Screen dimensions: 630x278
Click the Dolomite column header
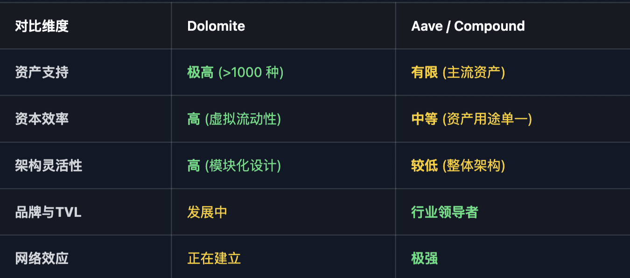tap(216, 26)
